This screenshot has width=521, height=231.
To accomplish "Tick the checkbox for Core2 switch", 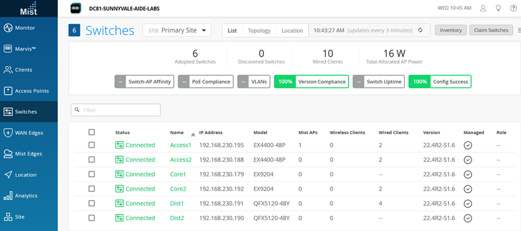I will point(92,188).
